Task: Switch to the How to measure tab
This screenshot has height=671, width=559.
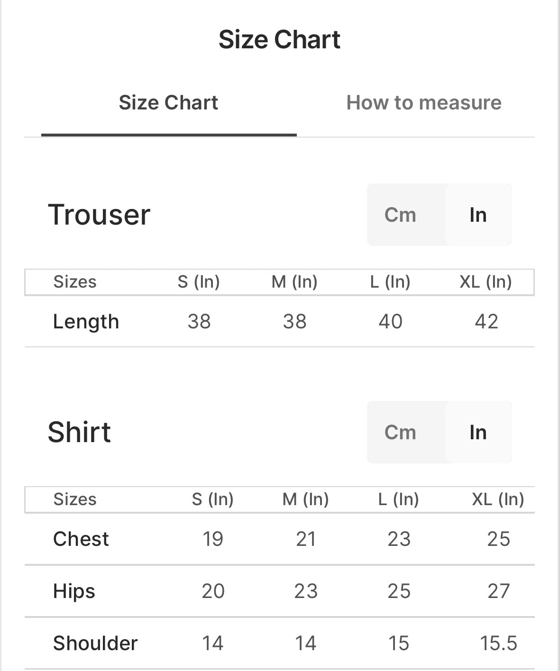Action: point(423,103)
